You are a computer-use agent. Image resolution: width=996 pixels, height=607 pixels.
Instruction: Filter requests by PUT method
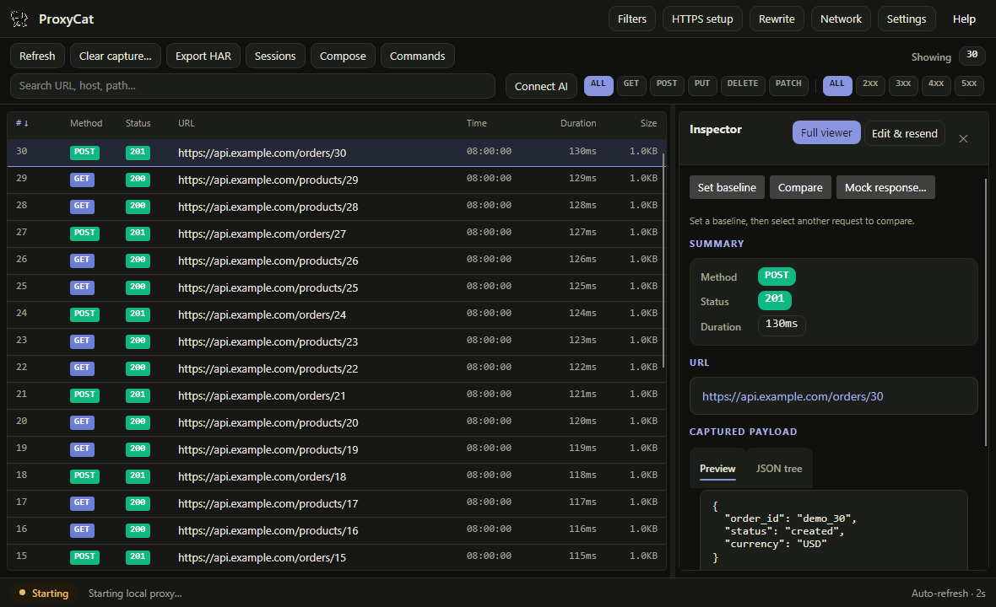coord(702,86)
